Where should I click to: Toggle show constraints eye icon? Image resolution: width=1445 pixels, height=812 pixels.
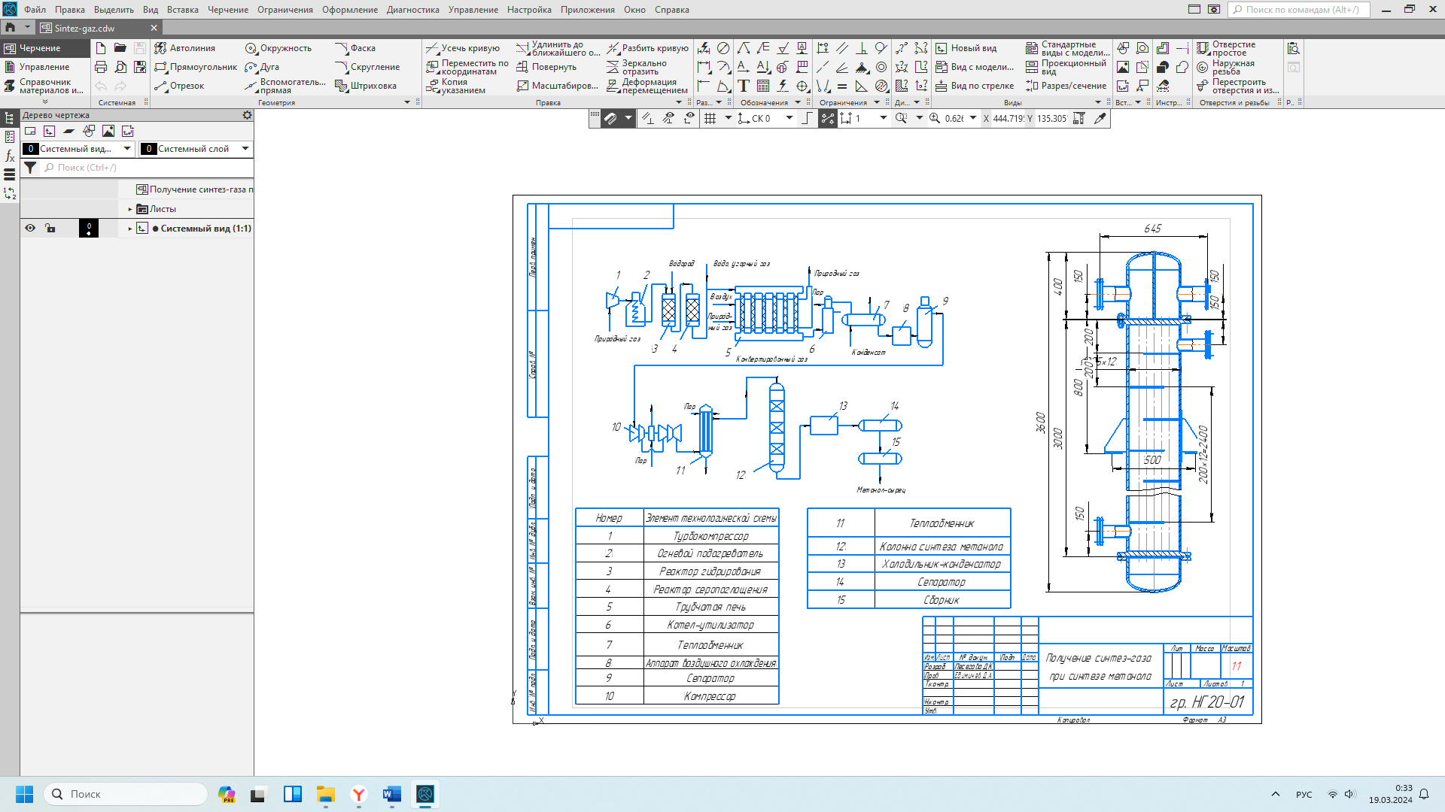point(668,118)
